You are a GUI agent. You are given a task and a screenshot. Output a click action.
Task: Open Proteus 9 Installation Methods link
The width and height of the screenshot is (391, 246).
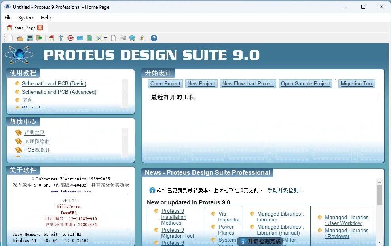point(174,217)
